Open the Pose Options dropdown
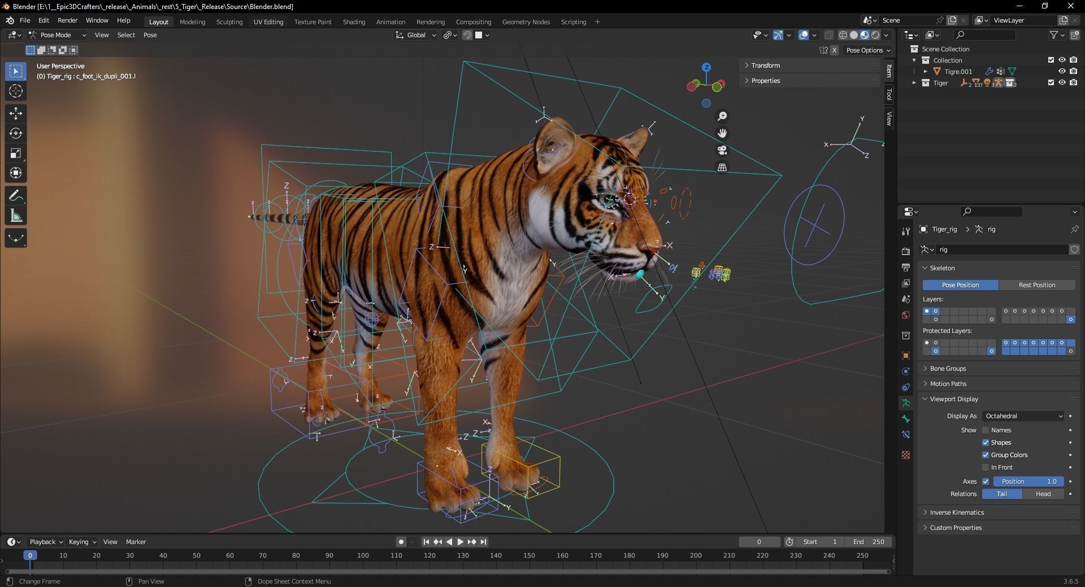This screenshot has height=587, width=1085. pos(867,50)
